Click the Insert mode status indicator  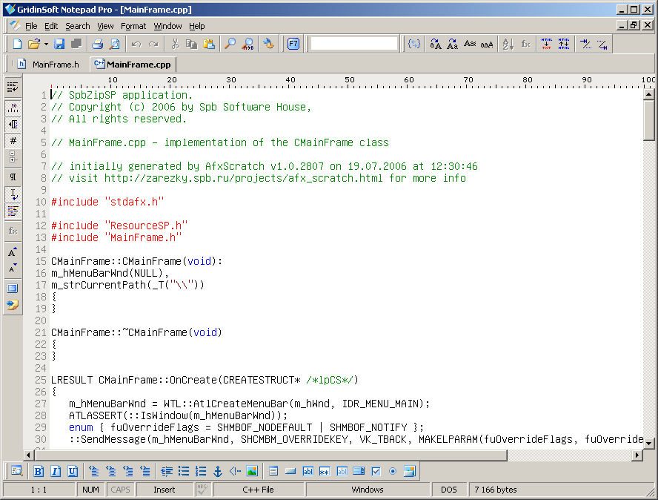(x=164, y=490)
